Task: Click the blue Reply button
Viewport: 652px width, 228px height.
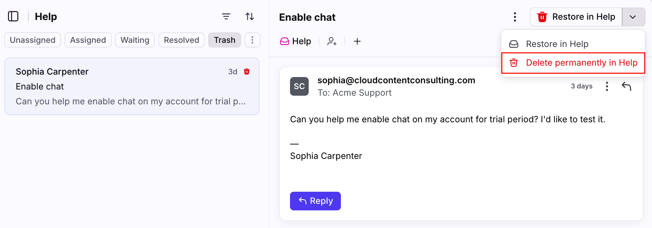Action: 315,201
